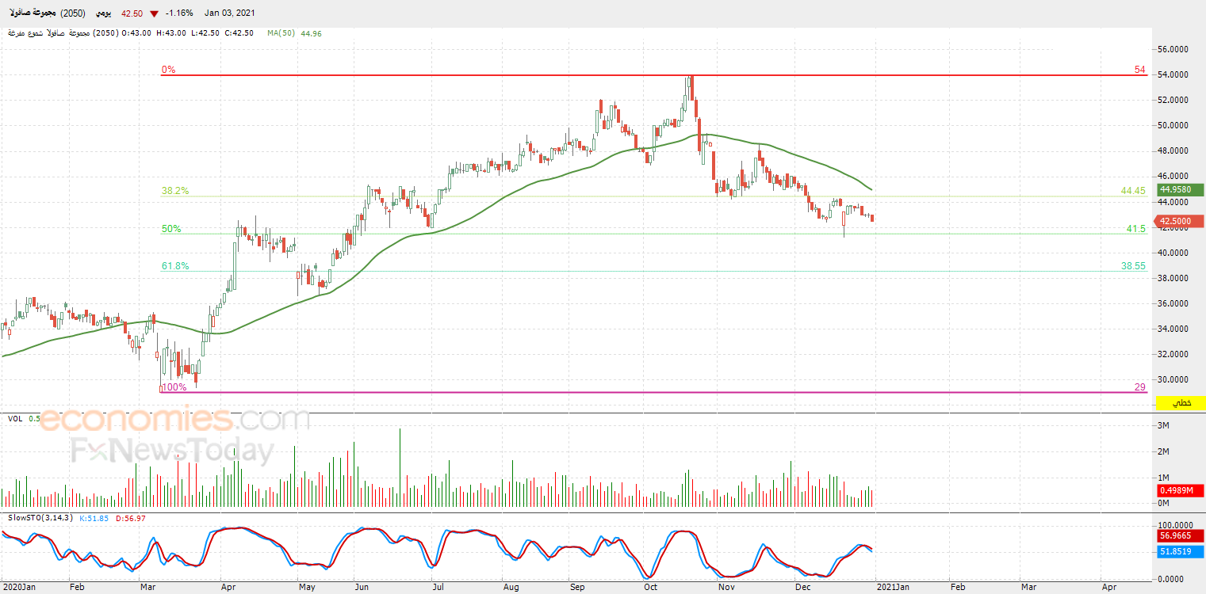Select the SlowSTO(3,14,3) indicator label
This screenshot has width=1206, height=594.
pos(40,518)
